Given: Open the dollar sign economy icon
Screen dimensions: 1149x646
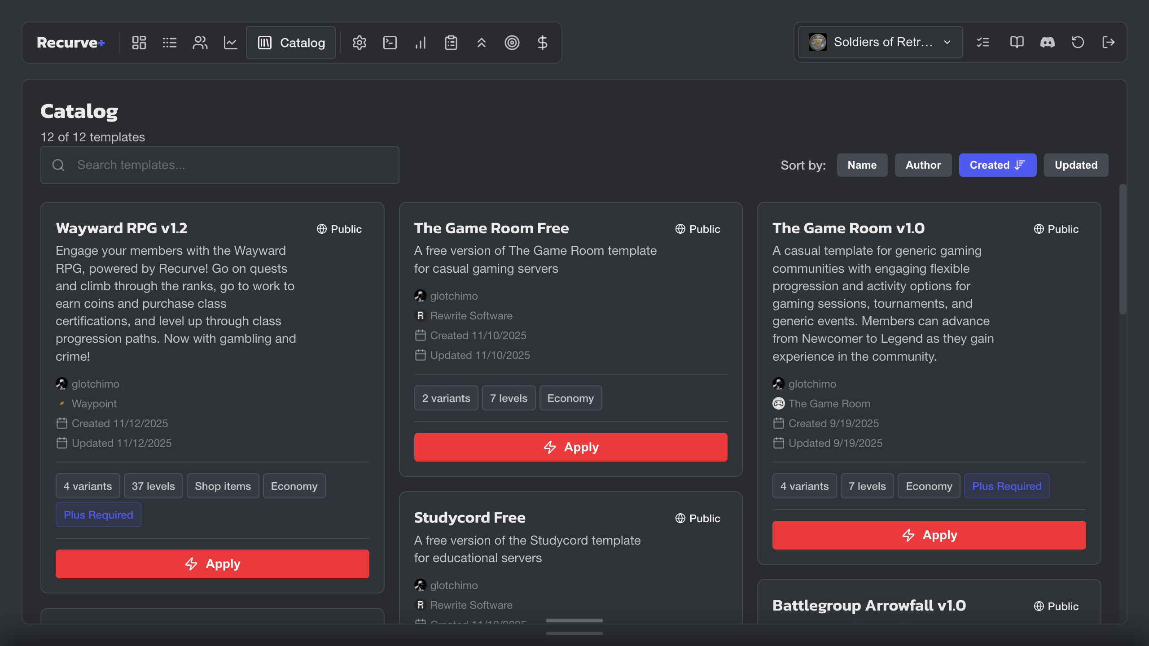Looking at the screenshot, I should [x=542, y=43].
